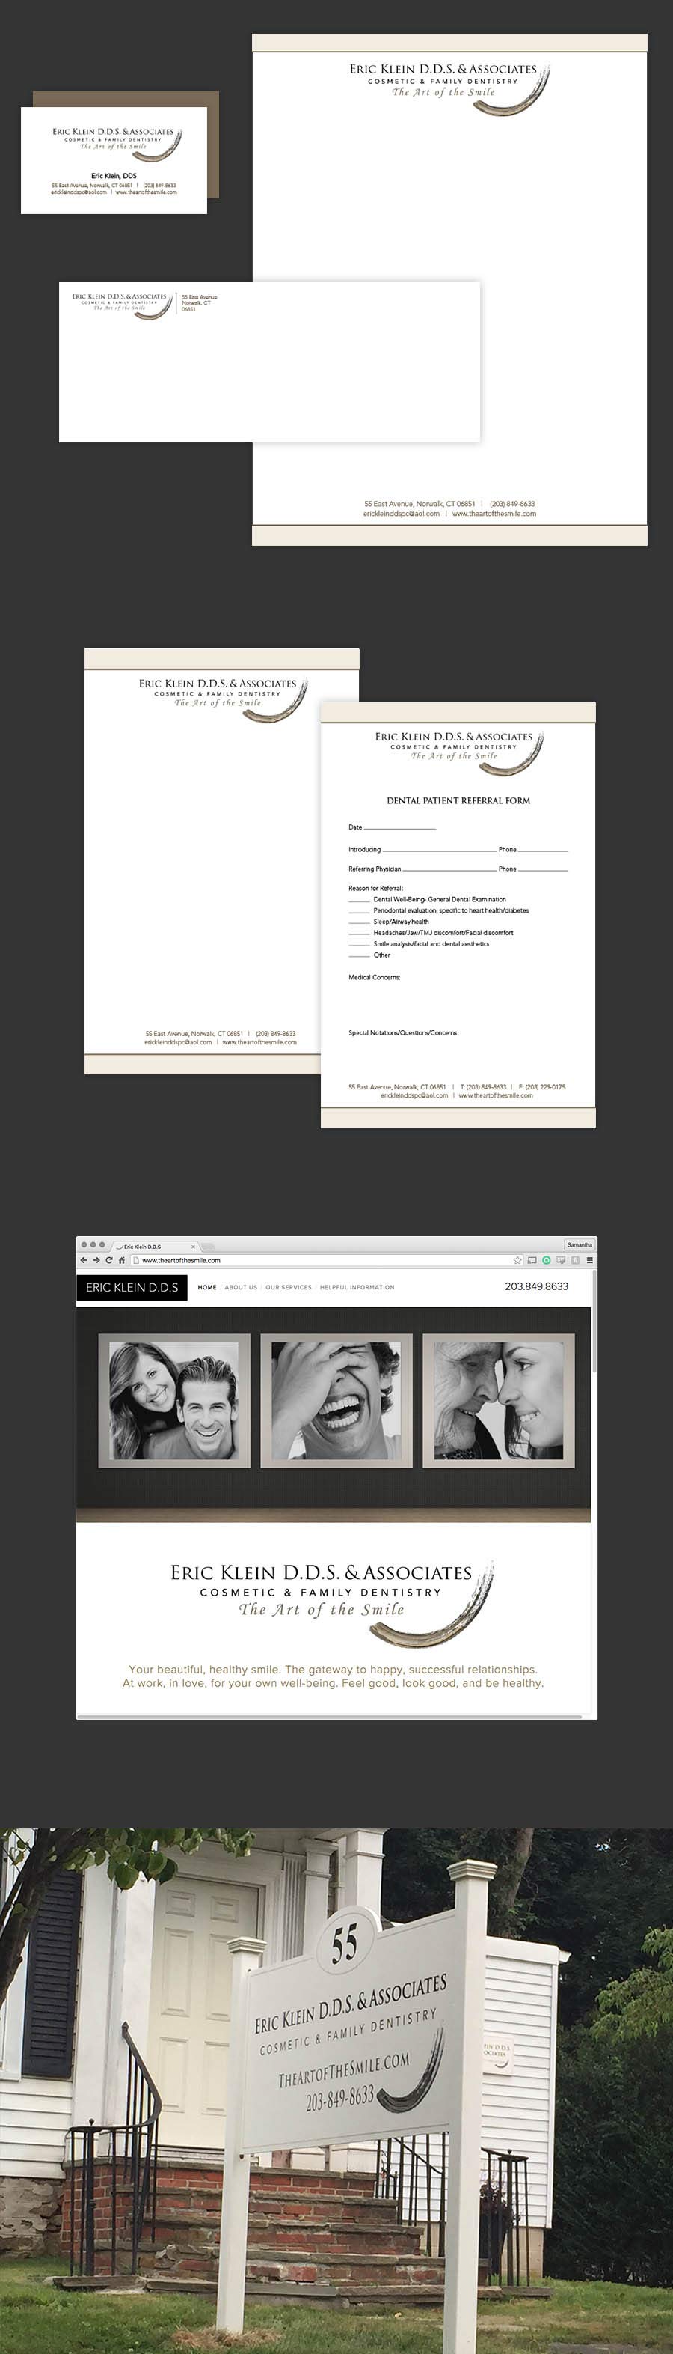Image resolution: width=673 pixels, height=2354 pixels.
Task: Click the laughing man photo
Action: pos(336,1401)
